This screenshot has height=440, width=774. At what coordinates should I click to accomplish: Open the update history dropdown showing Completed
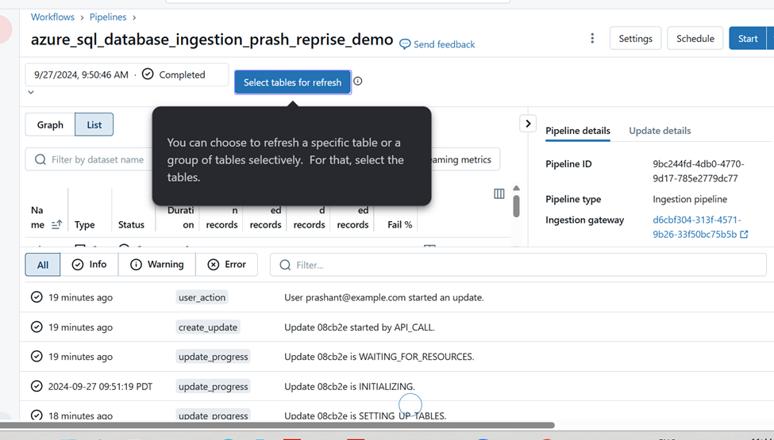pyautogui.click(x=127, y=75)
